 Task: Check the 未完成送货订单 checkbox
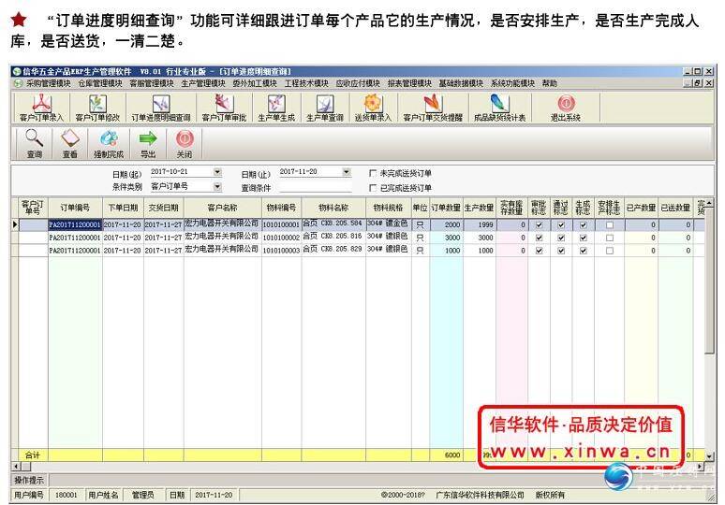pyautogui.click(x=373, y=173)
